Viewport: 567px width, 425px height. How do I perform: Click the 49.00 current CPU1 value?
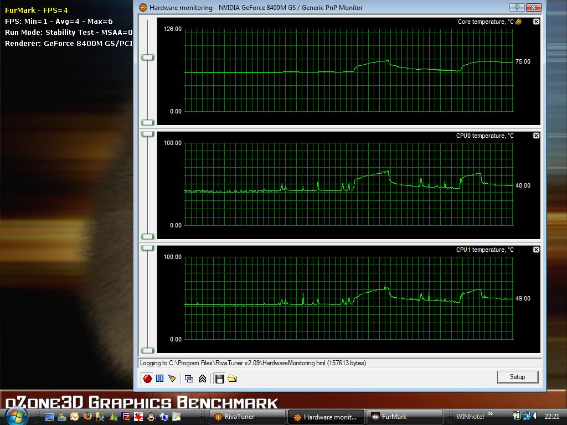point(523,298)
